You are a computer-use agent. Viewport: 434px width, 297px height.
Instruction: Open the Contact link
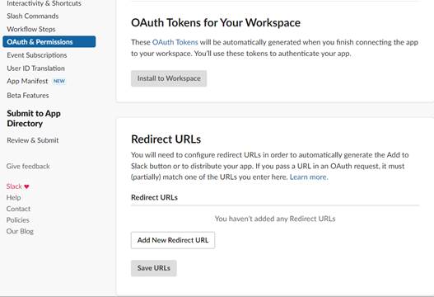18,209
